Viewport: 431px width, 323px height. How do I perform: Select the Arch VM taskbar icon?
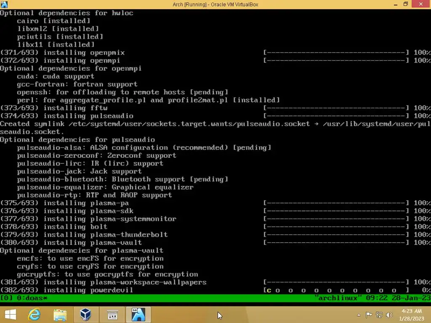[138, 315]
